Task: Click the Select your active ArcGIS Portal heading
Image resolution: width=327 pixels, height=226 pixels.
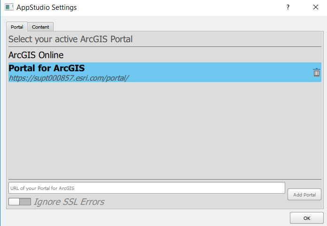Action: (x=70, y=39)
